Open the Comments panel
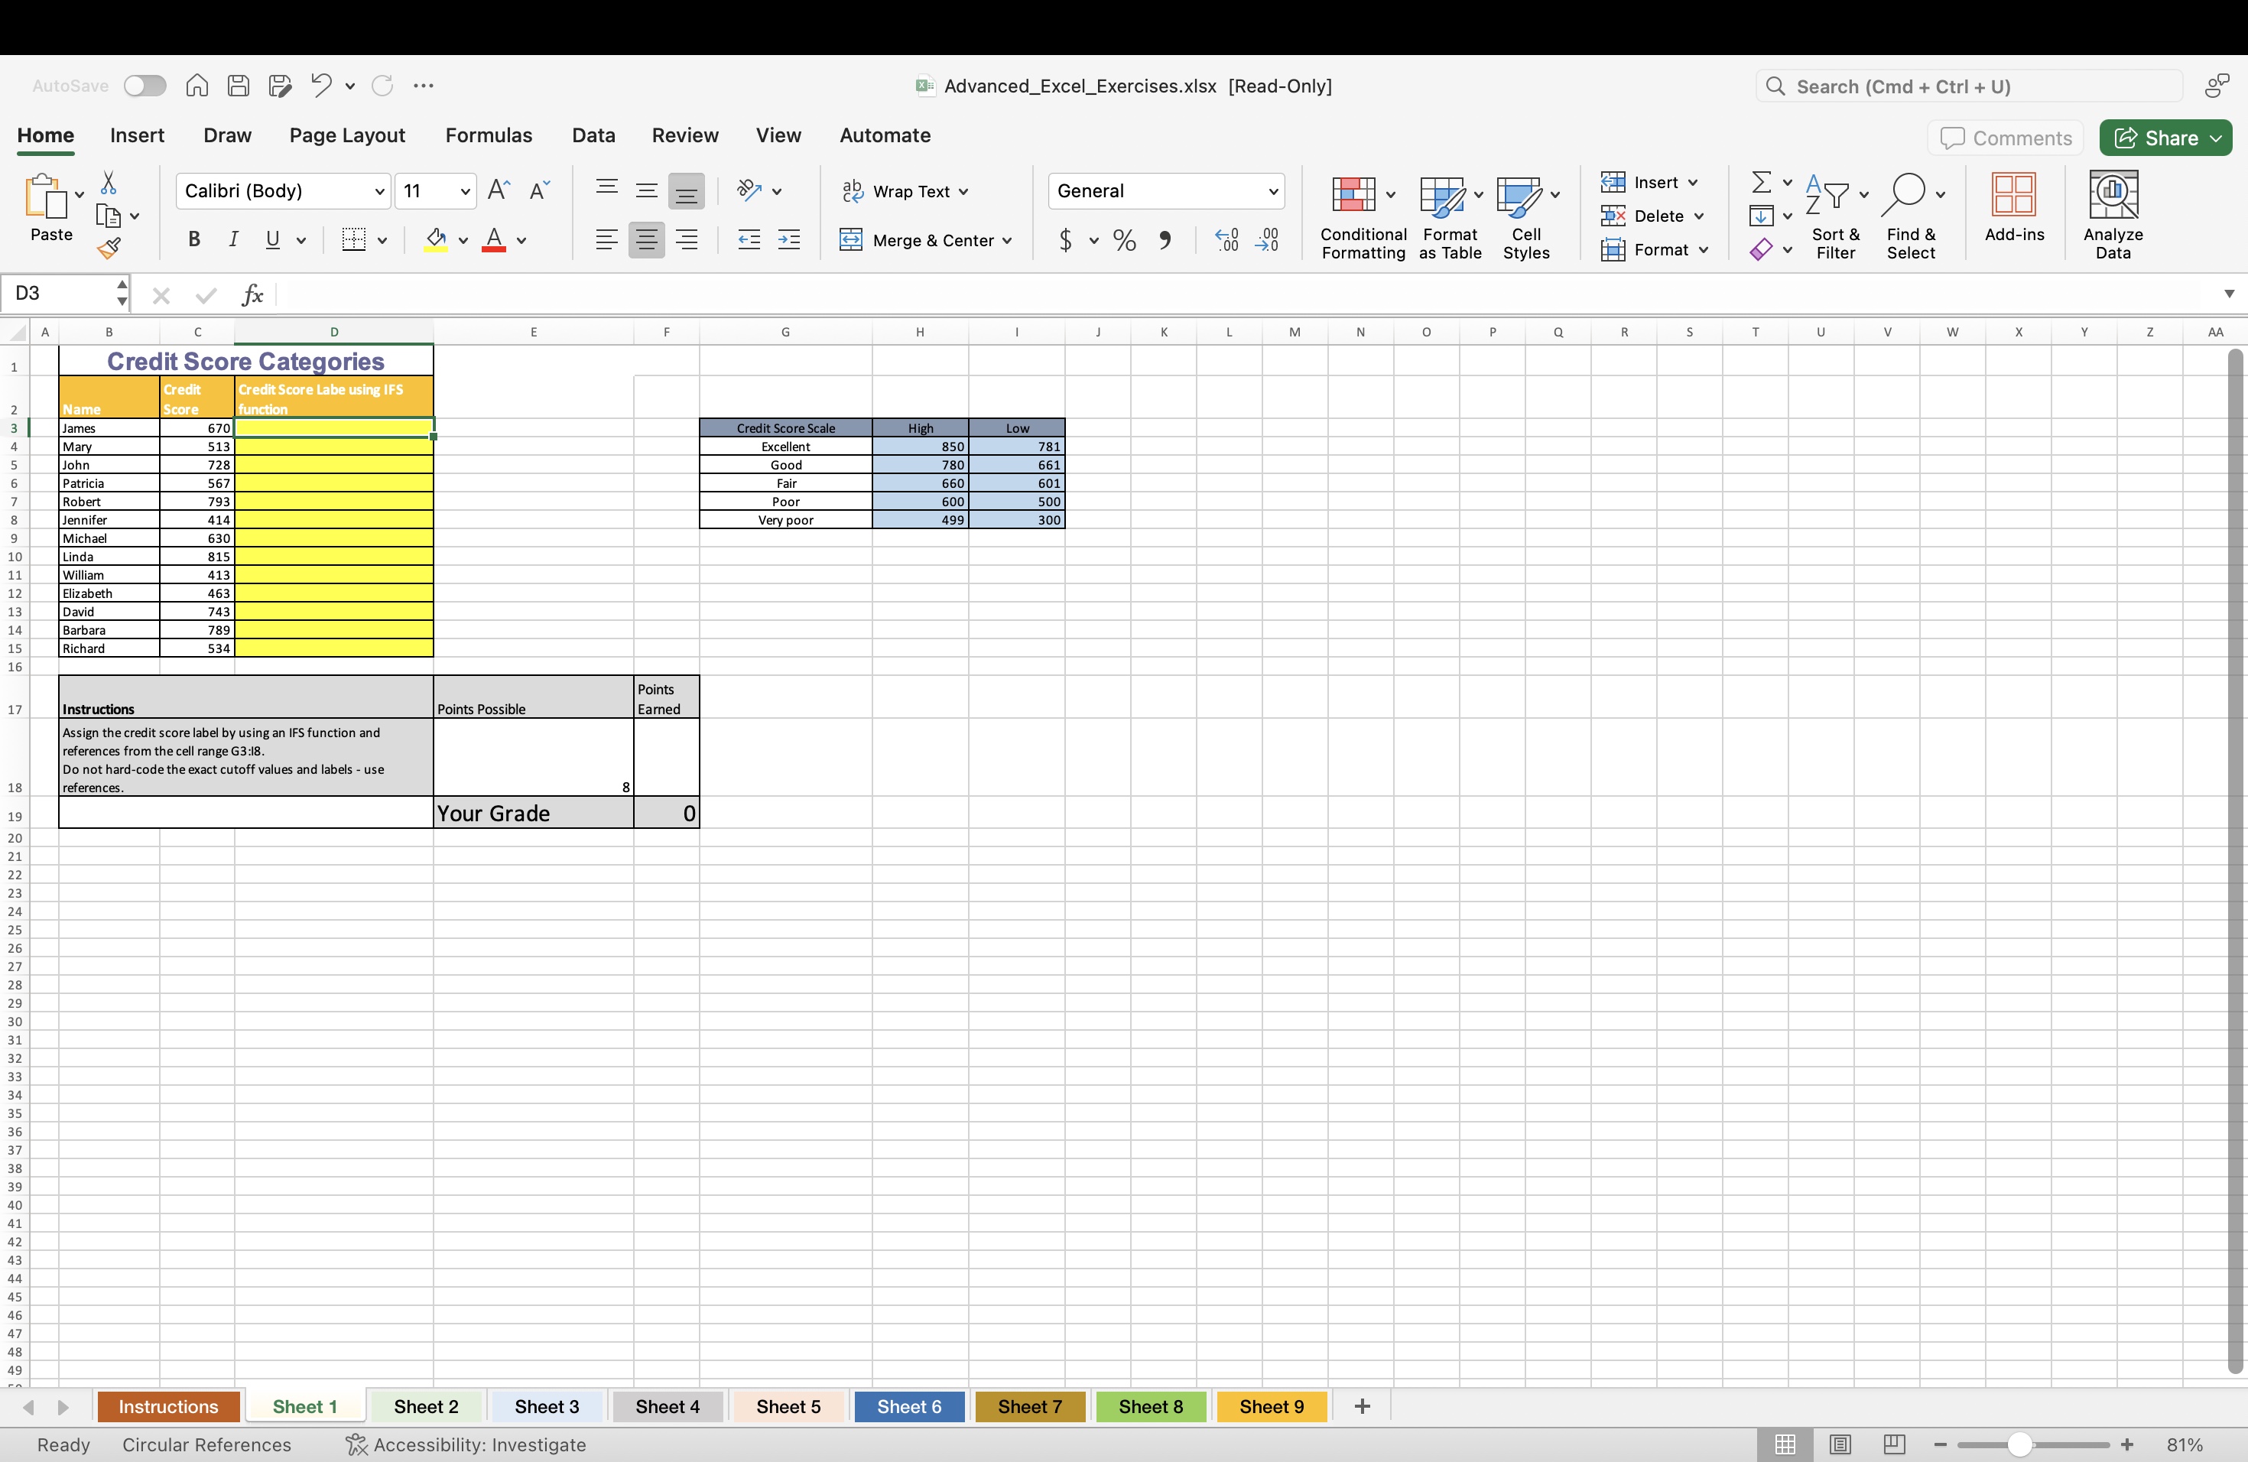Screen dimensions: 2248x1462 click(x=2004, y=137)
